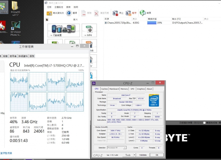
Task: Click the 3.46 GHz speed value in Task Manager
Action: coord(29,122)
